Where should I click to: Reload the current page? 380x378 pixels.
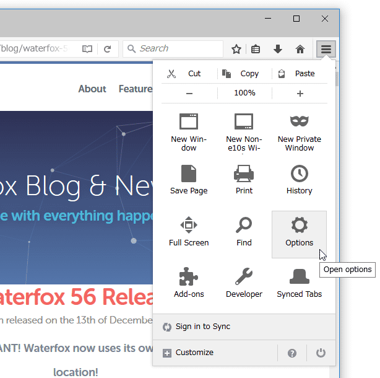(x=107, y=49)
